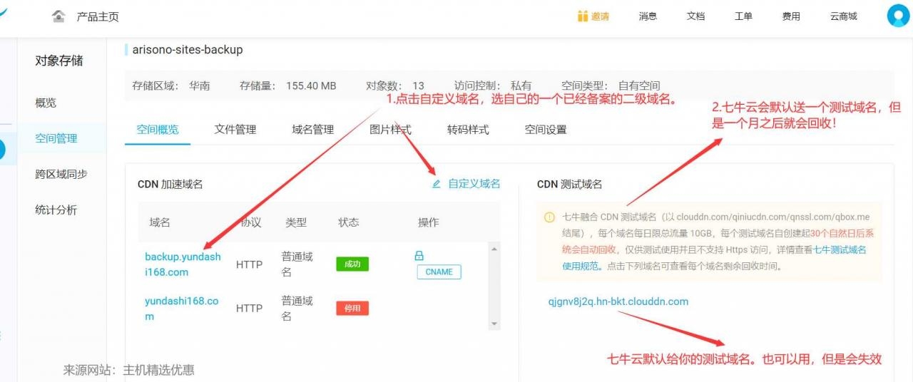Select 概览 in the left sidebar
The height and width of the screenshot is (382, 913).
[x=46, y=103]
